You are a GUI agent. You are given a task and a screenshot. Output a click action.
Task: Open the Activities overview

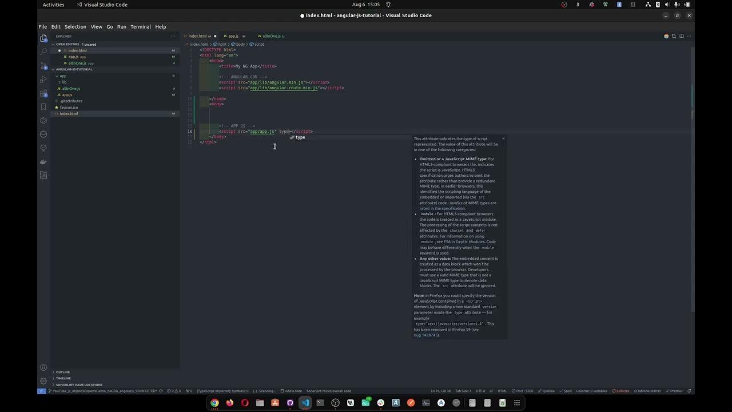(53, 5)
